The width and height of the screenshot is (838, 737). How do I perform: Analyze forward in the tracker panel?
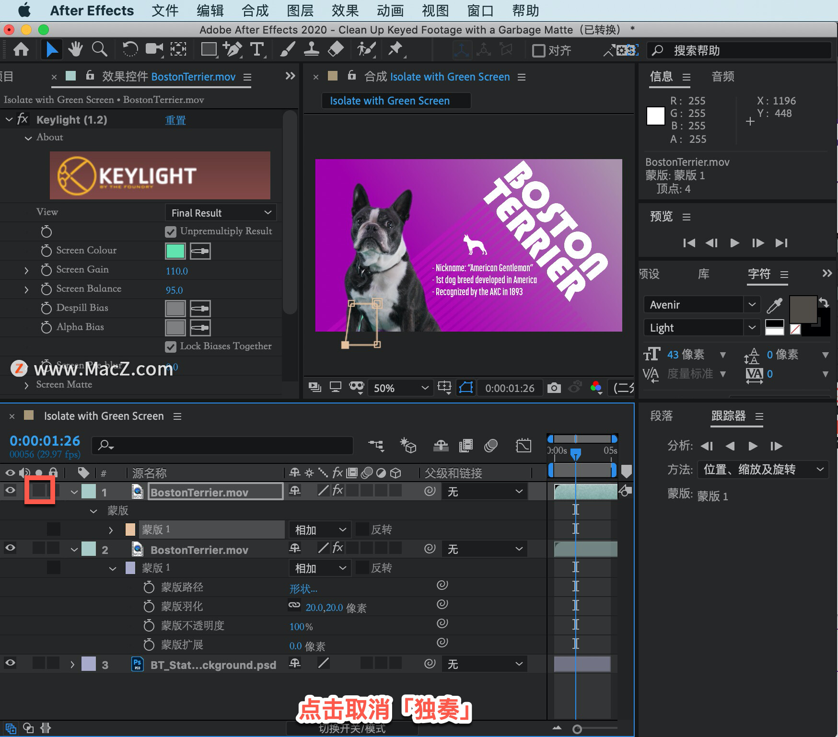coord(753,446)
